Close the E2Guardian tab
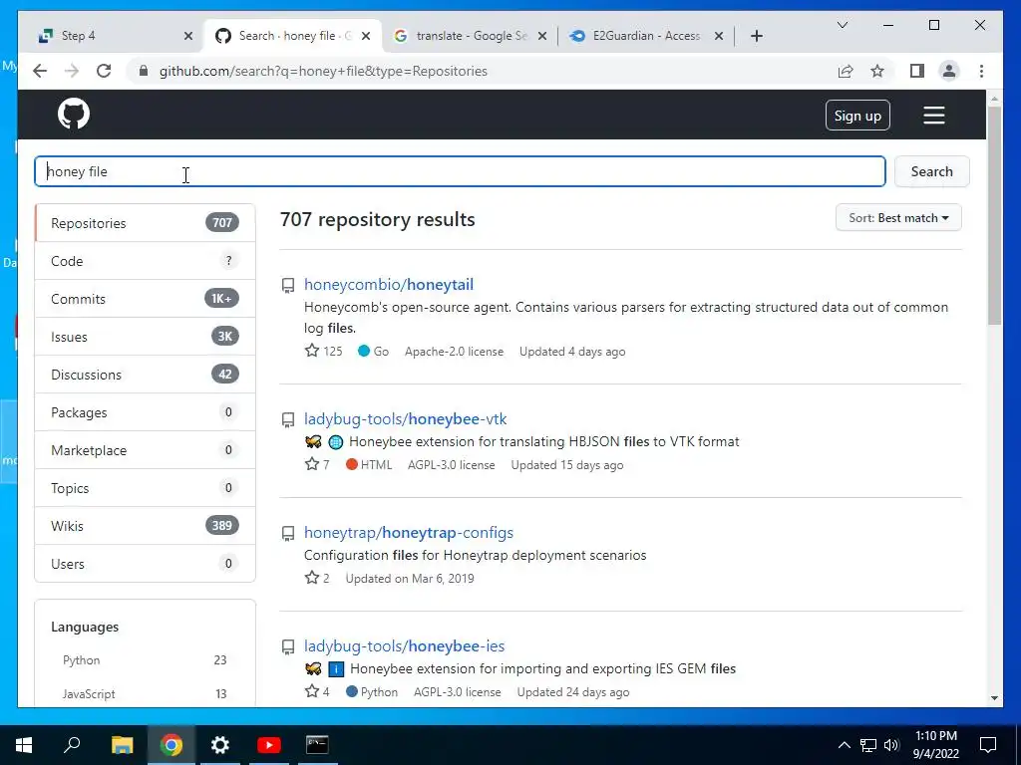 tap(719, 36)
